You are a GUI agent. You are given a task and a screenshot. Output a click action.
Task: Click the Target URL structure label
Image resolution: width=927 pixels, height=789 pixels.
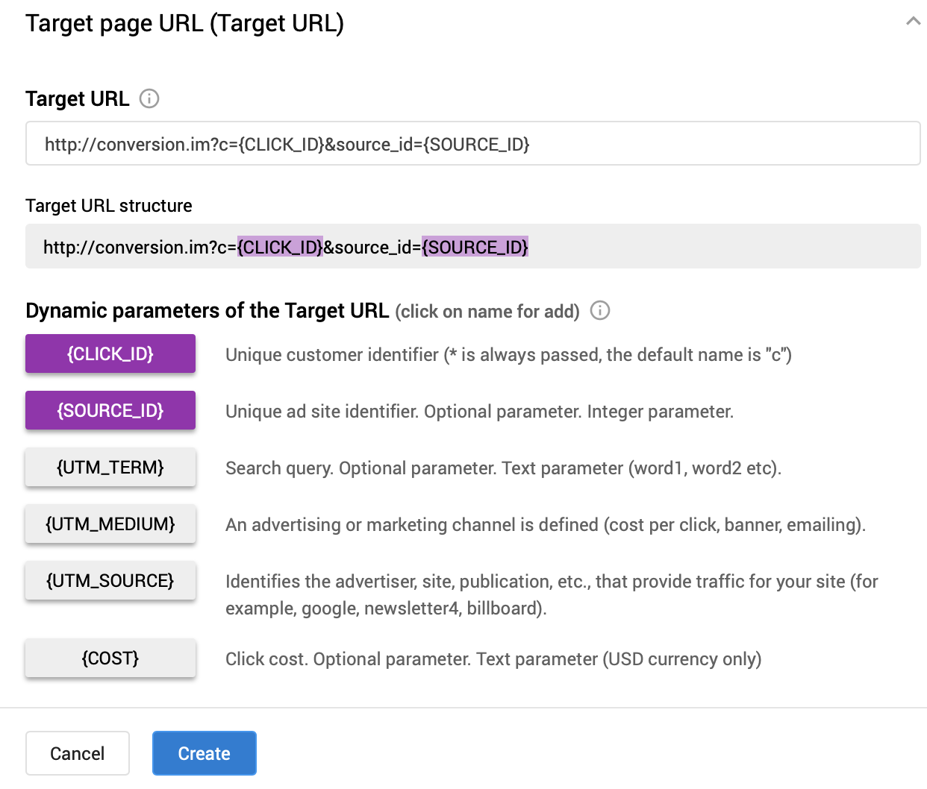click(109, 206)
